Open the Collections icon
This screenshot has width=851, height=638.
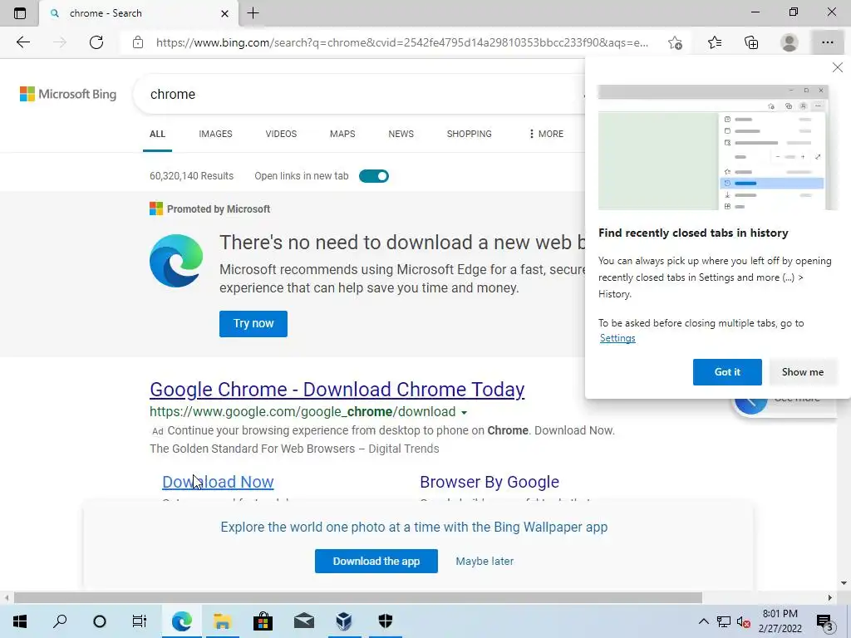pyautogui.click(x=751, y=42)
